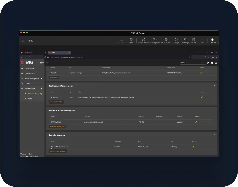Click the Create Authentication button
This screenshot has height=187, width=238.
tap(57, 127)
